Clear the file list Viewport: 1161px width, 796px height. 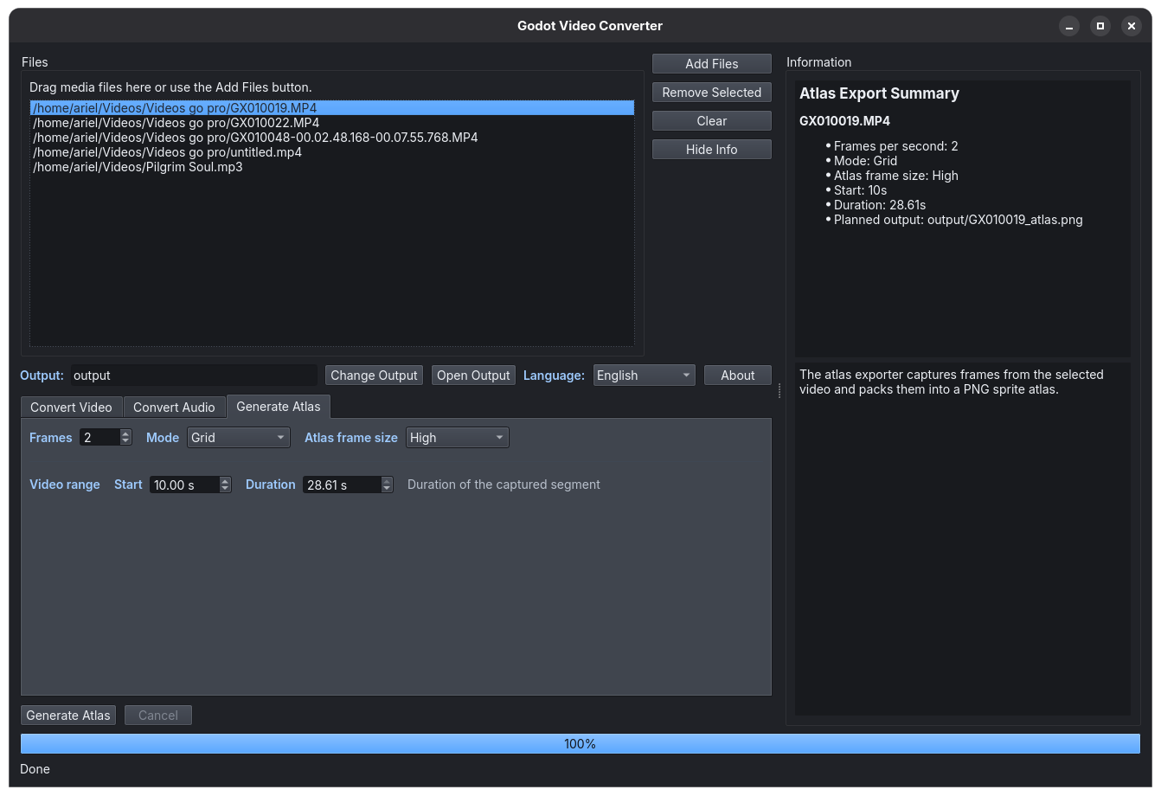click(x=711, y=121)
